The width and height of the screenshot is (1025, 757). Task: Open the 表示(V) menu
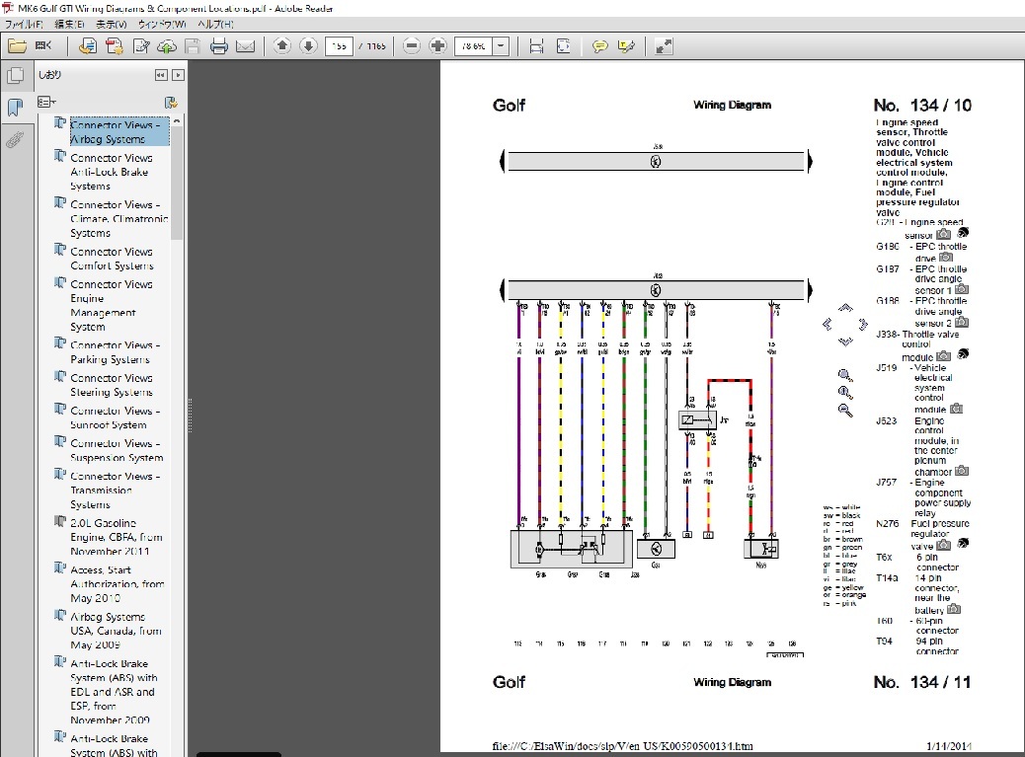(x=112, y=24)
